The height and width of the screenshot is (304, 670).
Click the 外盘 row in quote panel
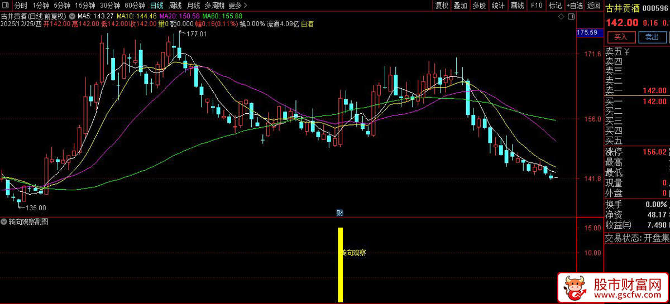click(637, 193)
